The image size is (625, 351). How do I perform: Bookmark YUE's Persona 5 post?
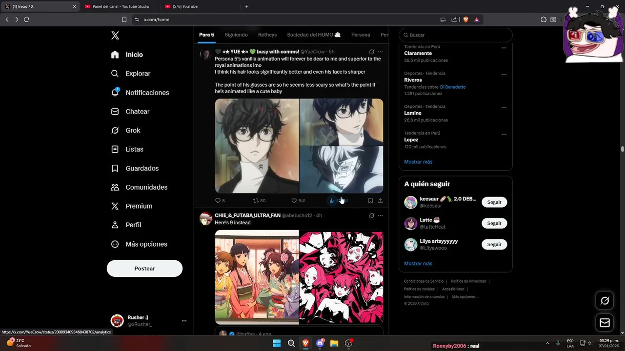370,201
